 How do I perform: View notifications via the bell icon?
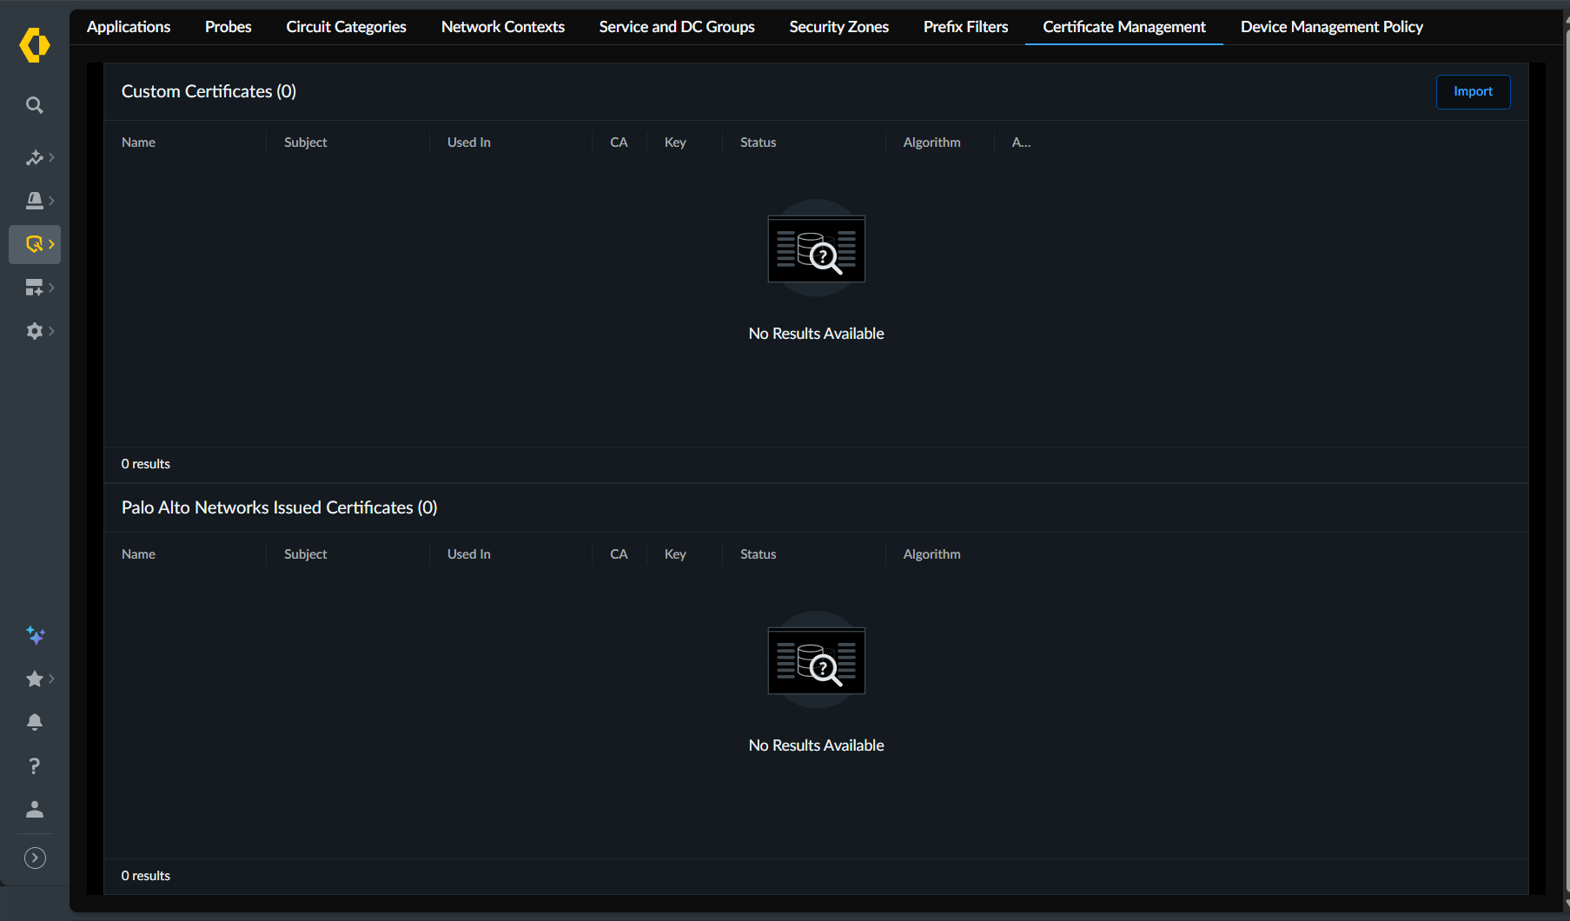(x=35, y=721)
